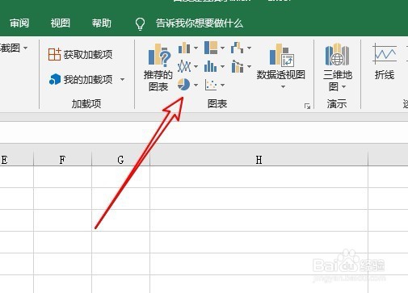Open 推荐的图表 recommended charts
Image resolution: width=408 pixels, height=293 pixels.
(158, 68)
